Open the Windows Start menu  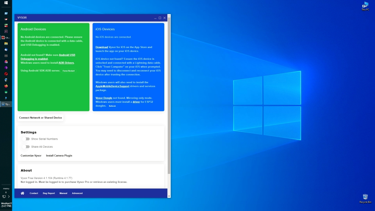(x=6, y=3)
